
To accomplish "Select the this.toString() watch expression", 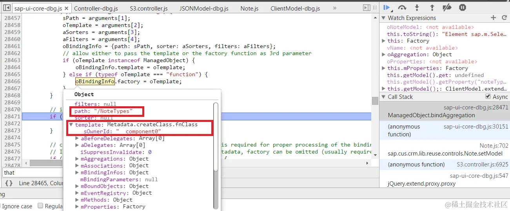I will click(447, 34).
